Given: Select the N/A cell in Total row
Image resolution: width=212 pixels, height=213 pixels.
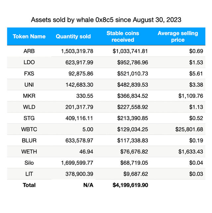Looking at the screenshot, I should (88, 185).
